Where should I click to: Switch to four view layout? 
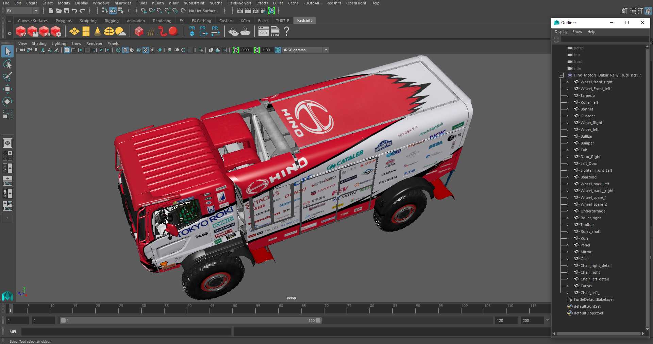tap(7, 156)
